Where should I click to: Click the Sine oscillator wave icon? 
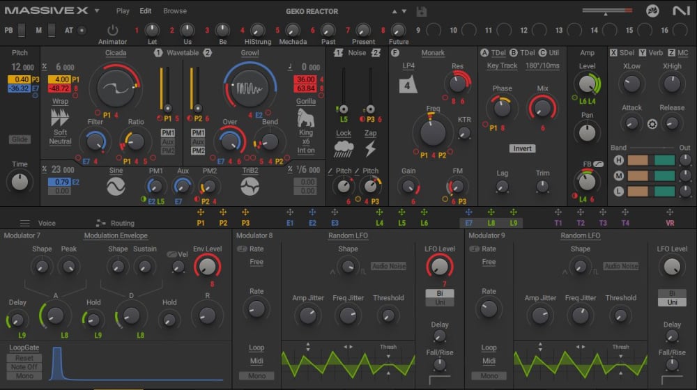pos(116,187)
